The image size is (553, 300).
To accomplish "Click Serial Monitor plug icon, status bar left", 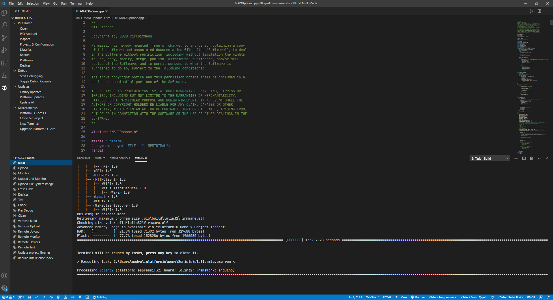I will click(x=80, y=297).
